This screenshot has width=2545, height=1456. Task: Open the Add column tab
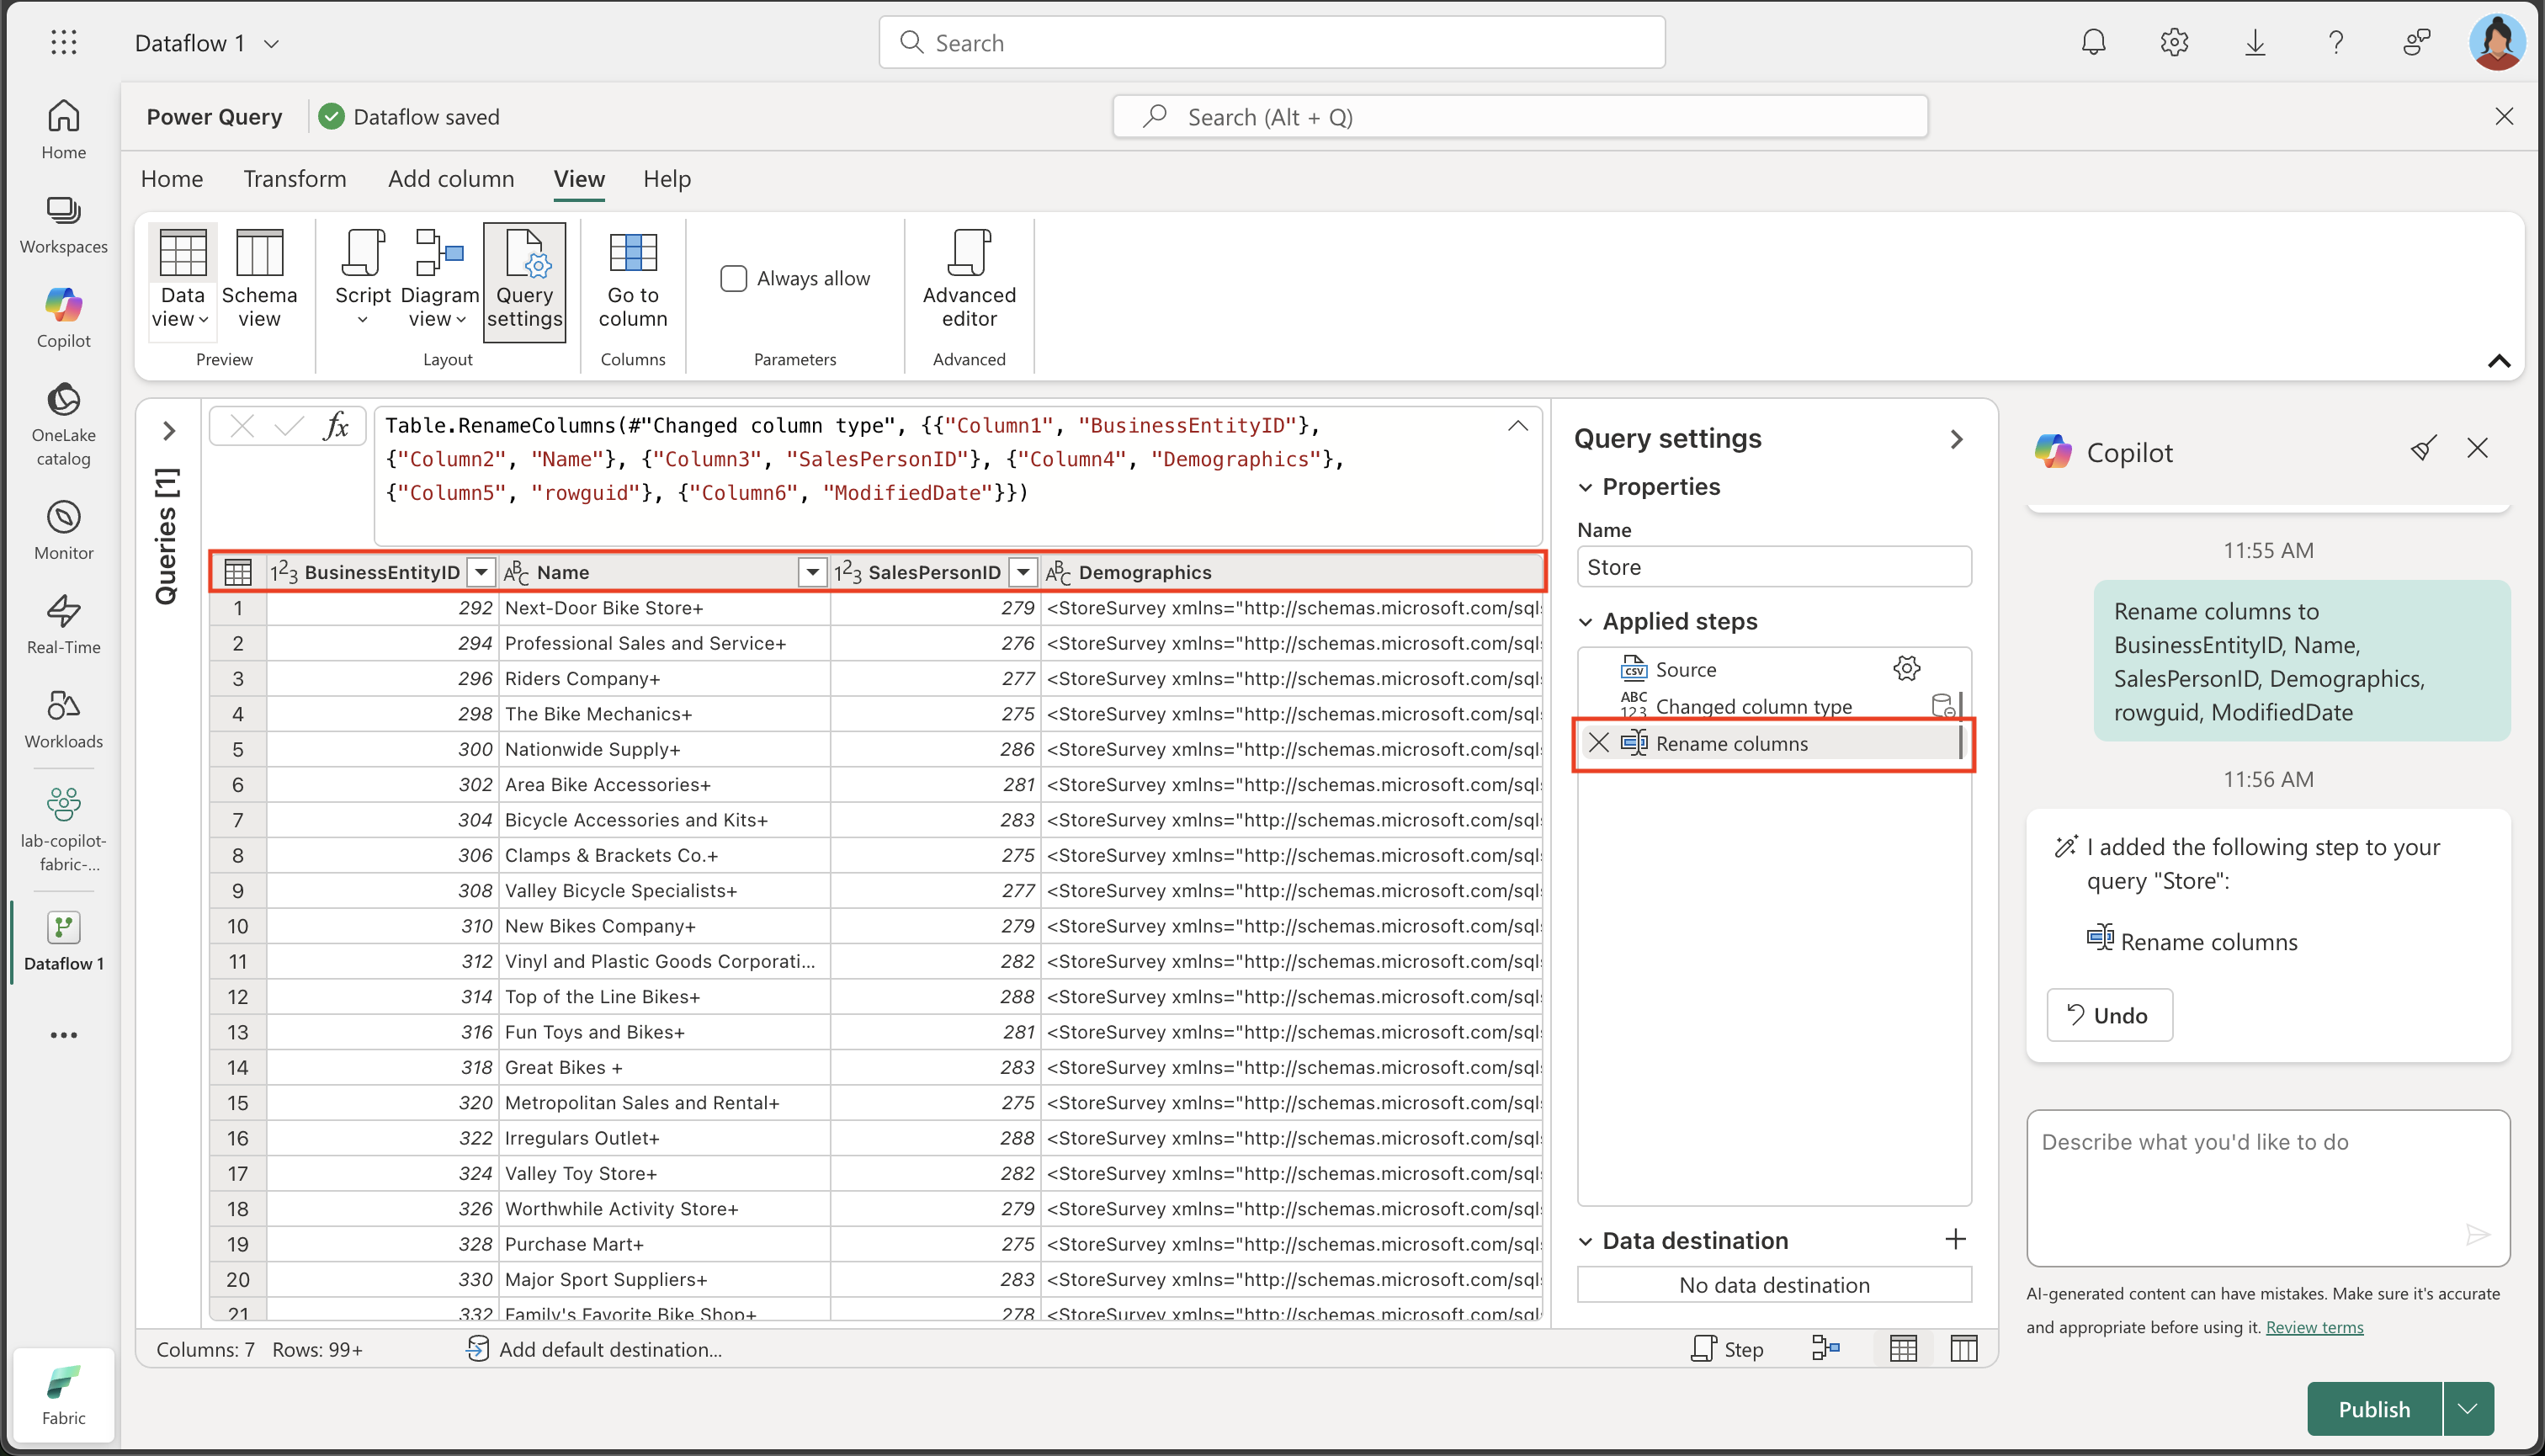tap(451, 179)
